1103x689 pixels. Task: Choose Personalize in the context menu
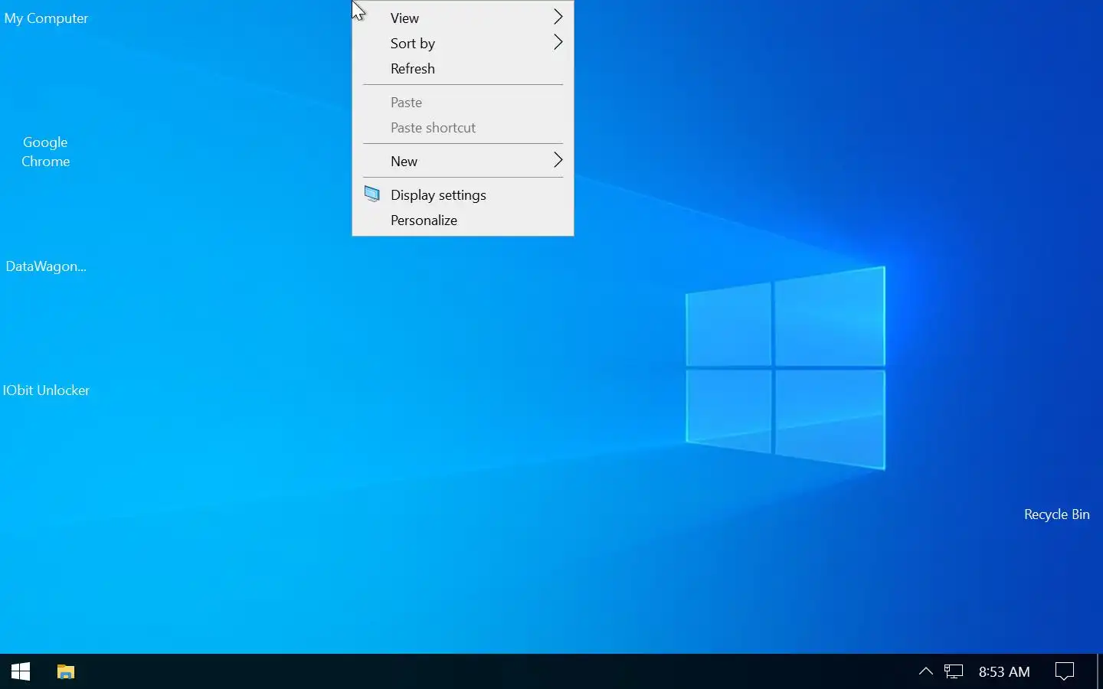coord(463,220)
